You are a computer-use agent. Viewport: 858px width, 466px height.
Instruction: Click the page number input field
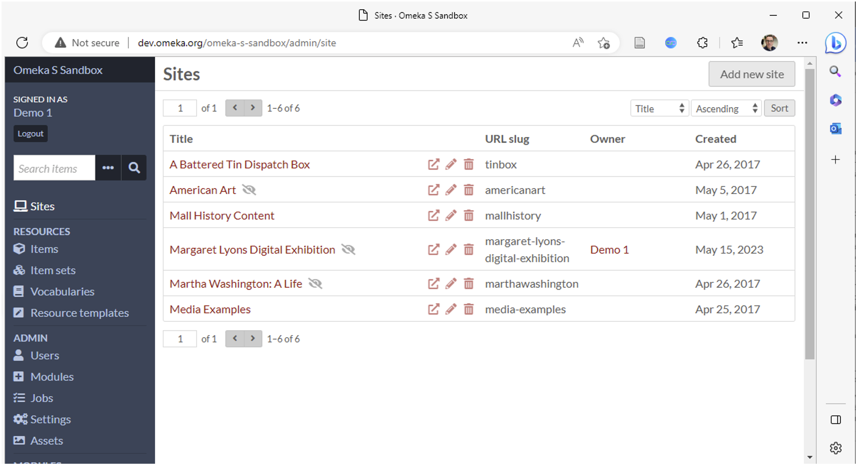[180, 109]
